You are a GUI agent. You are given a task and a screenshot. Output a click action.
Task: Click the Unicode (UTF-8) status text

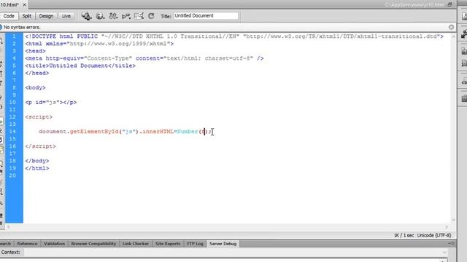[x=434, y=235]
